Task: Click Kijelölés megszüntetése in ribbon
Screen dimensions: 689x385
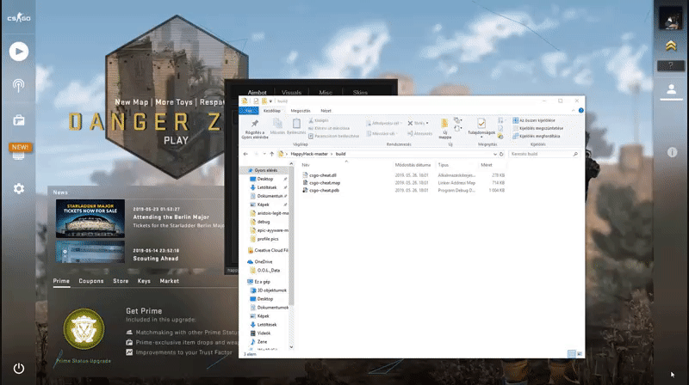Action: (537, 128)
